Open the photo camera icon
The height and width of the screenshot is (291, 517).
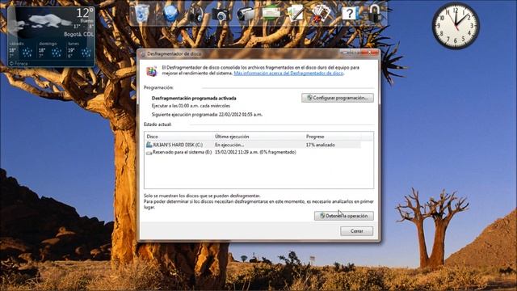click(x=221, y=15)
